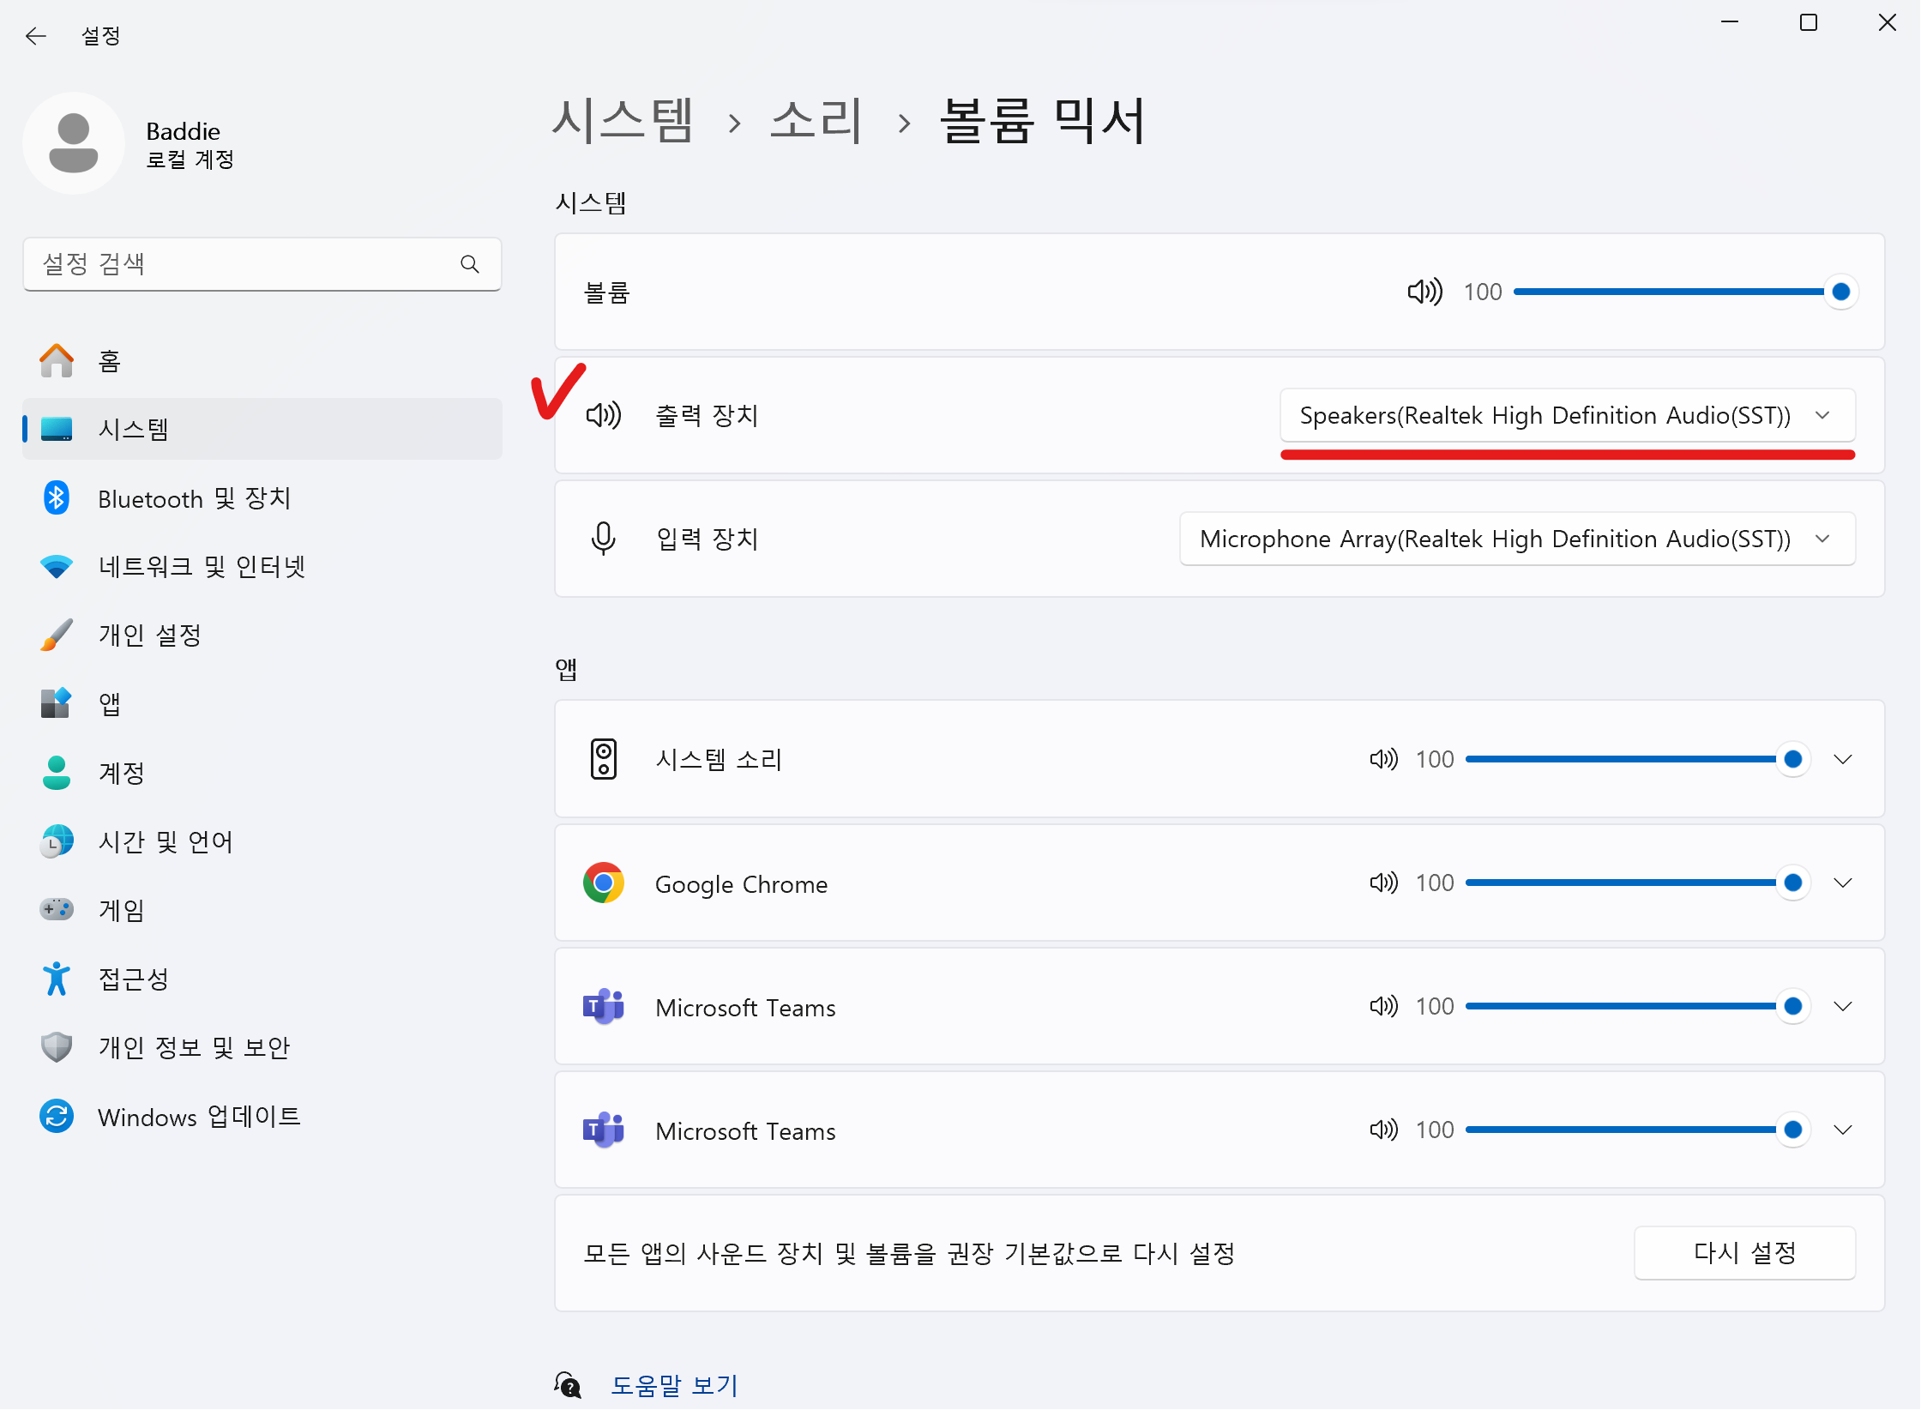
Task: Go to 개인 설정 section
Action: pyautogui.click(x=150, y=636)
